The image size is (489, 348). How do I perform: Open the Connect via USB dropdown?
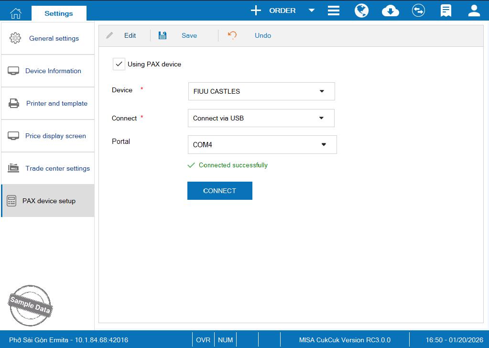pos(321,118)
